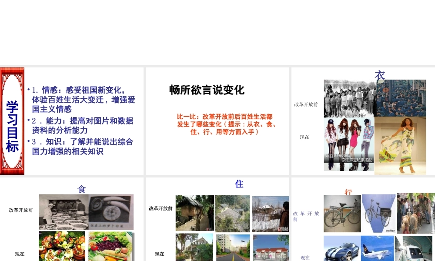Image resolution: width=435 pixels, height=261 pixels.
Task: Open the 畅所欲言说变化 slide
Action: 217,121
